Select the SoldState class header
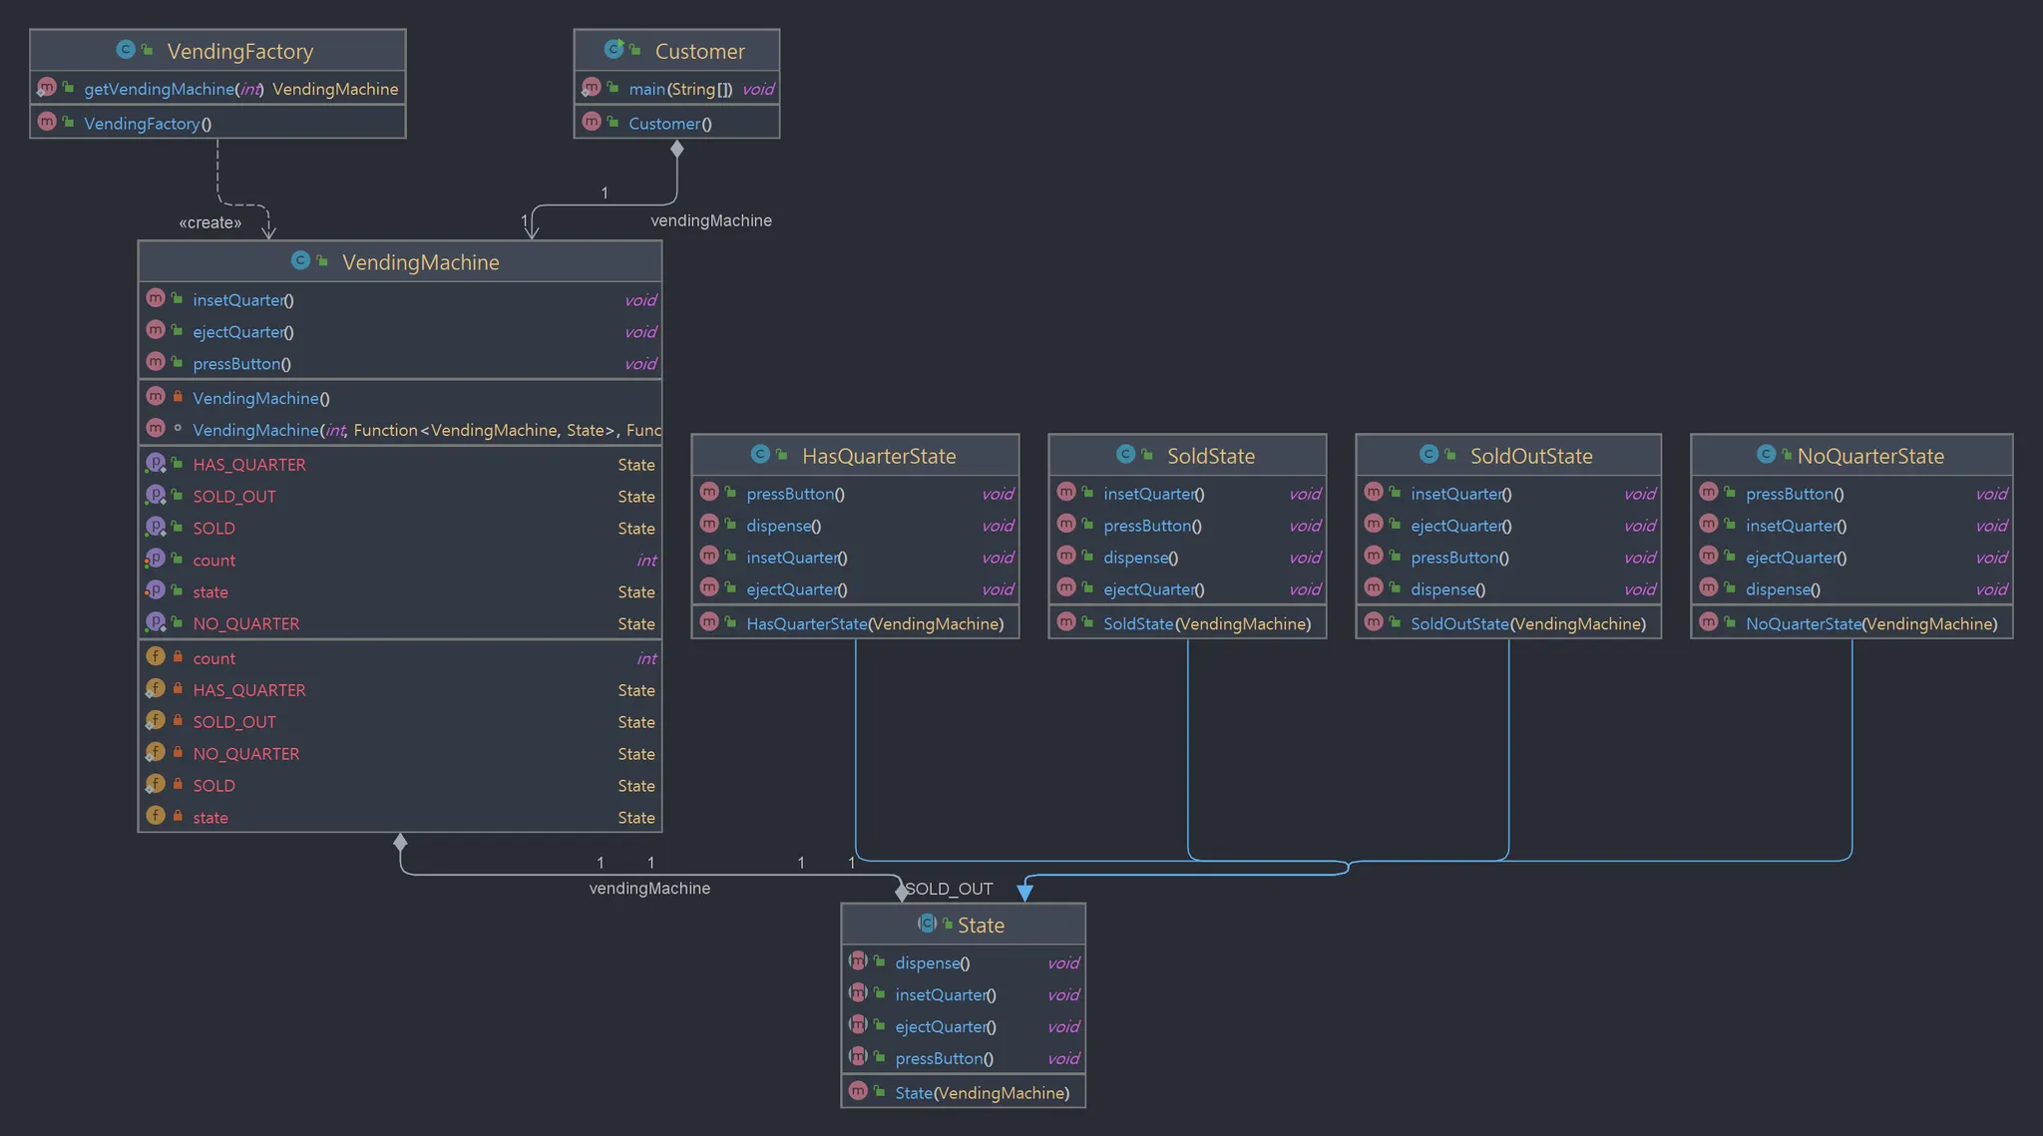2043x1136 pixels. point(1210,456)
